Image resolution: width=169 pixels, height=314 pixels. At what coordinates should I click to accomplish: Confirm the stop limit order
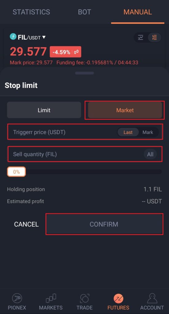[x=104, y=224]
